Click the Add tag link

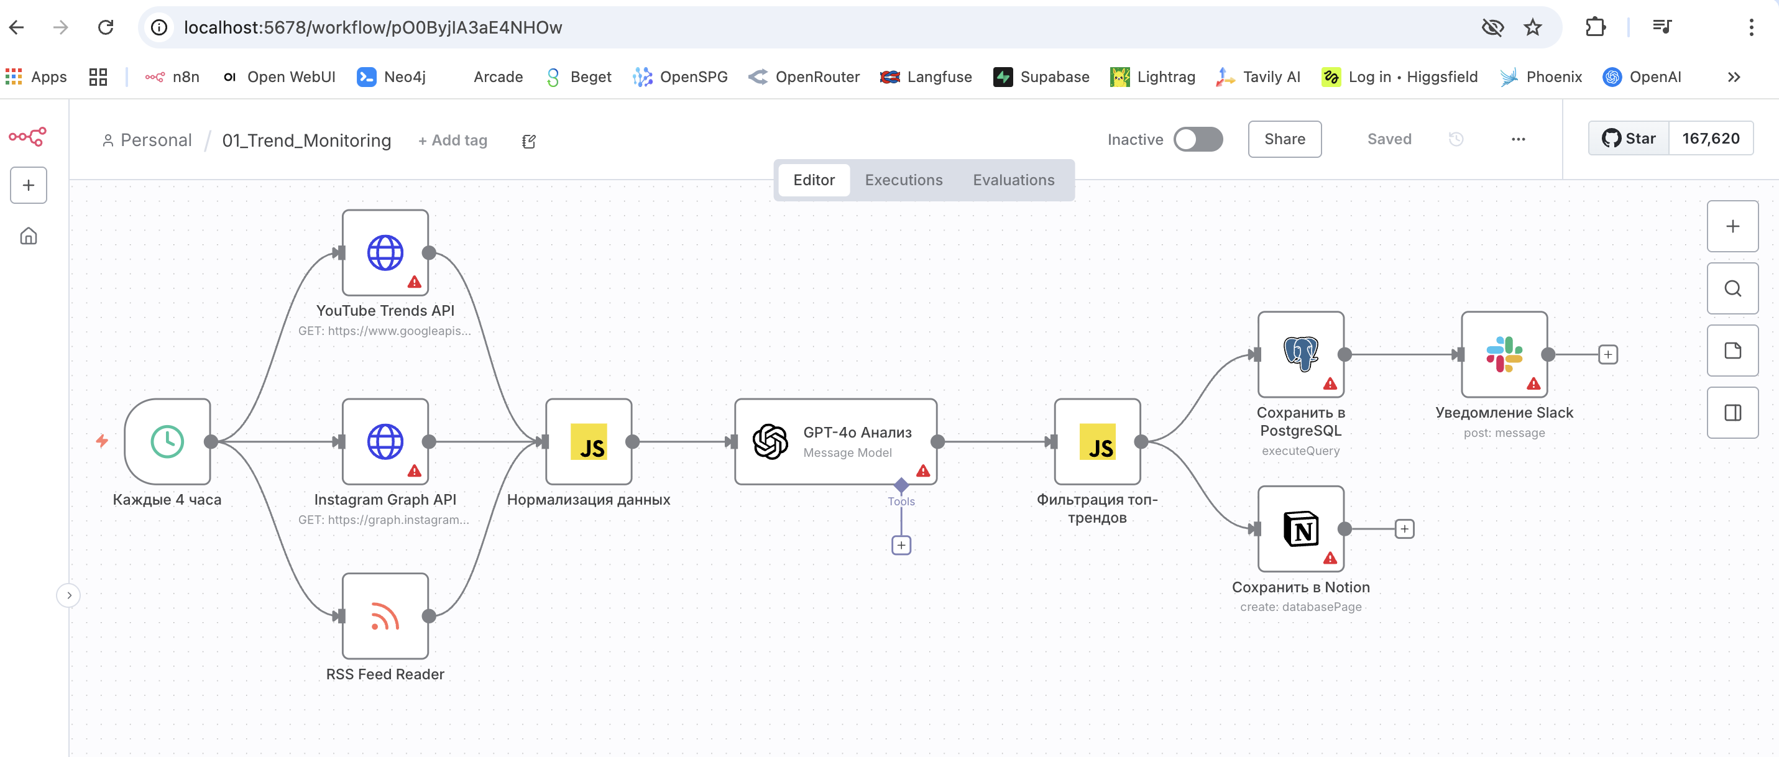(x=453, y=140)
